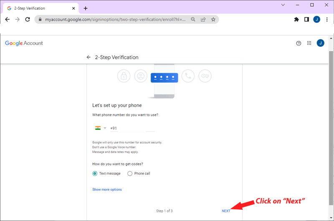
Task: Click the Show more options link
Action: click(x=107, y=189)
